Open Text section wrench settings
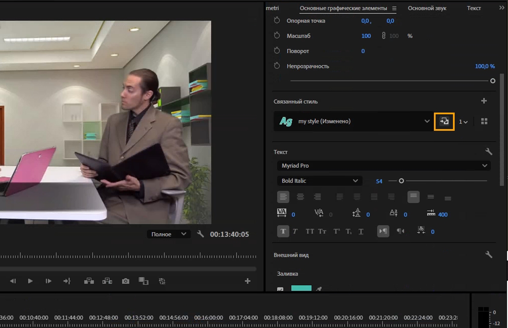The image size is (508, 328). point(489,152)
